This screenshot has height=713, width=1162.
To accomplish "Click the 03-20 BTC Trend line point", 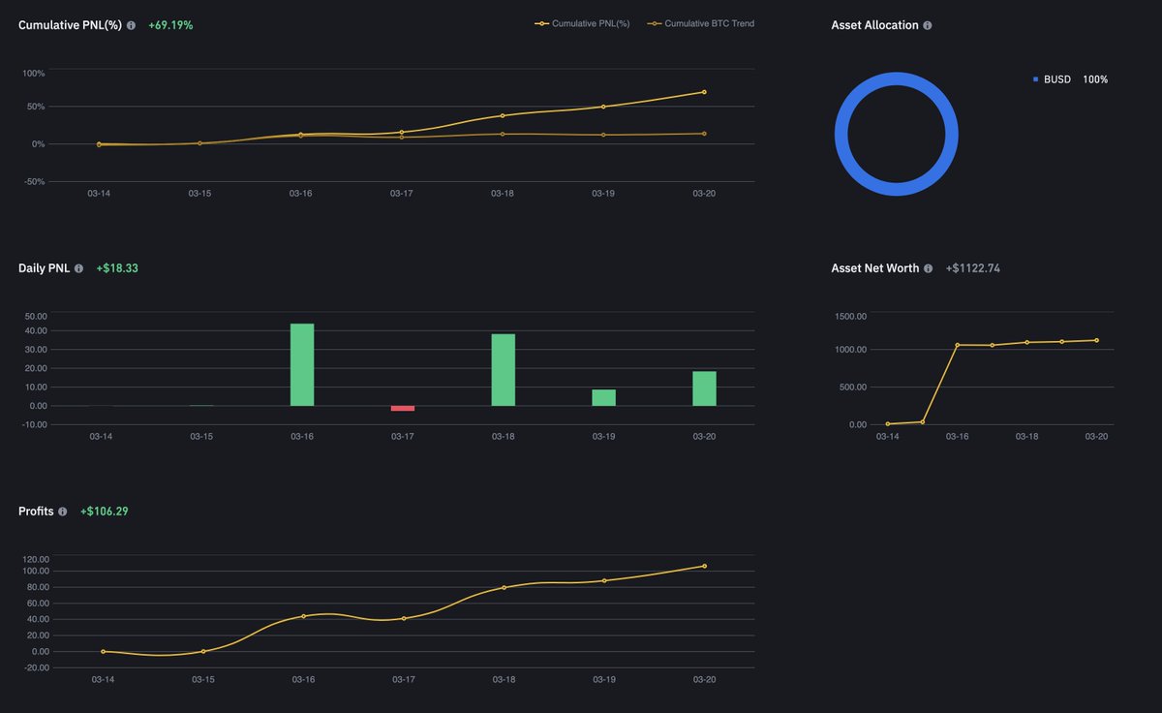I will [704, 134].
